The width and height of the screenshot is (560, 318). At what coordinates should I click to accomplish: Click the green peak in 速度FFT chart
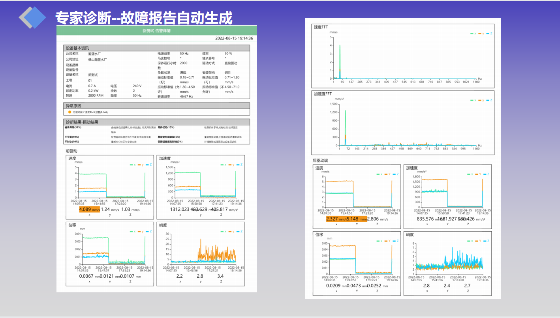tap(340, 59)
